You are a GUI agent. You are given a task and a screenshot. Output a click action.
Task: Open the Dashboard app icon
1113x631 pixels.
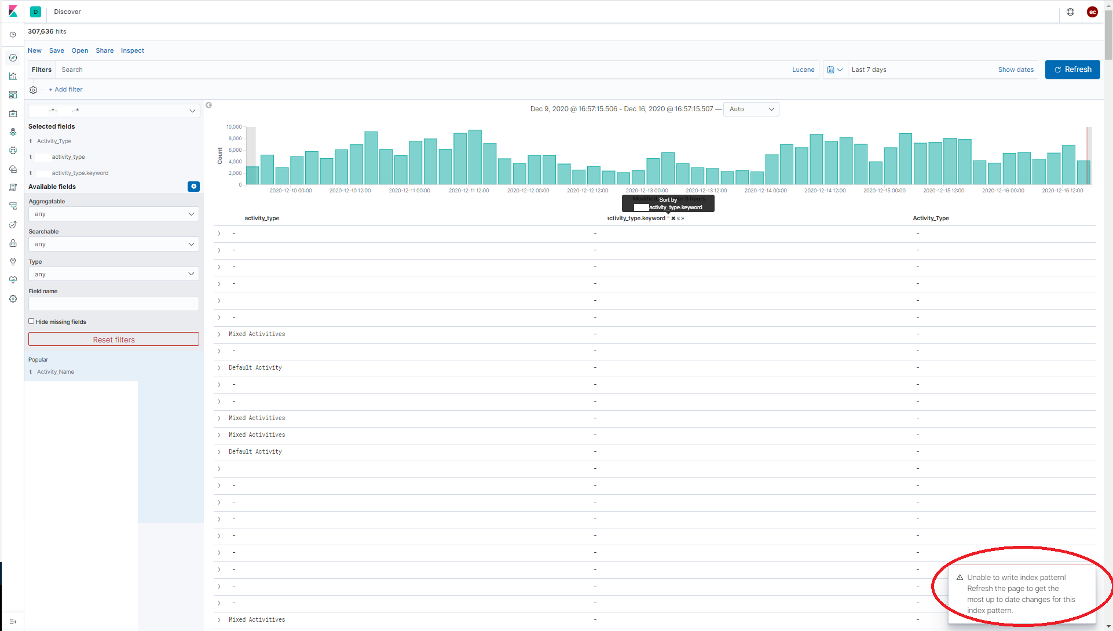[13, 94]
